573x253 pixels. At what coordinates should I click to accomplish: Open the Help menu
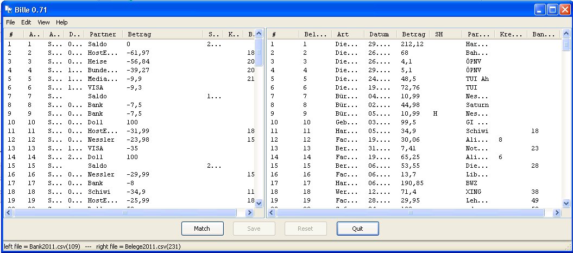click(x=61, y=22)
